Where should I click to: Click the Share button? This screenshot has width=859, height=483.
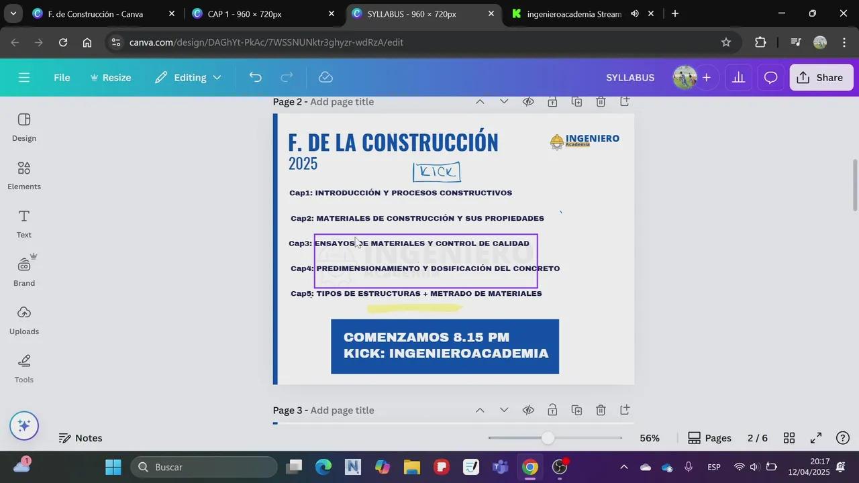[821, 78]
